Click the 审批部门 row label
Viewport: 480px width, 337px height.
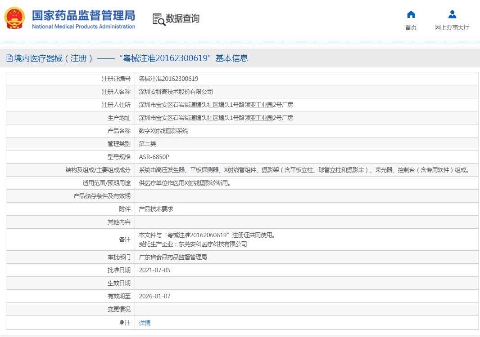click(x=119, y=257)
